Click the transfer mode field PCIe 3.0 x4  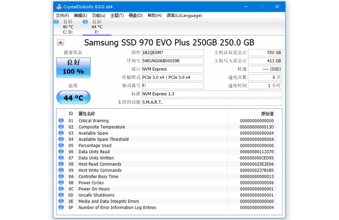pos(172,77)
